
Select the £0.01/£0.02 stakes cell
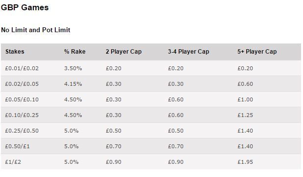(x=22, y=68)
